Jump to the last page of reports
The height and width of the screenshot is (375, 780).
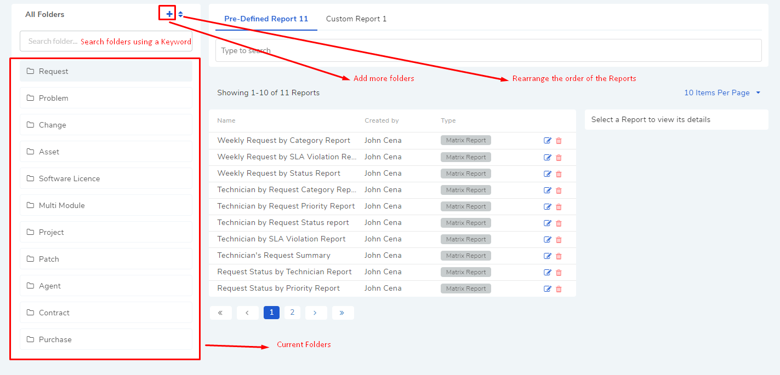point(343,313)
